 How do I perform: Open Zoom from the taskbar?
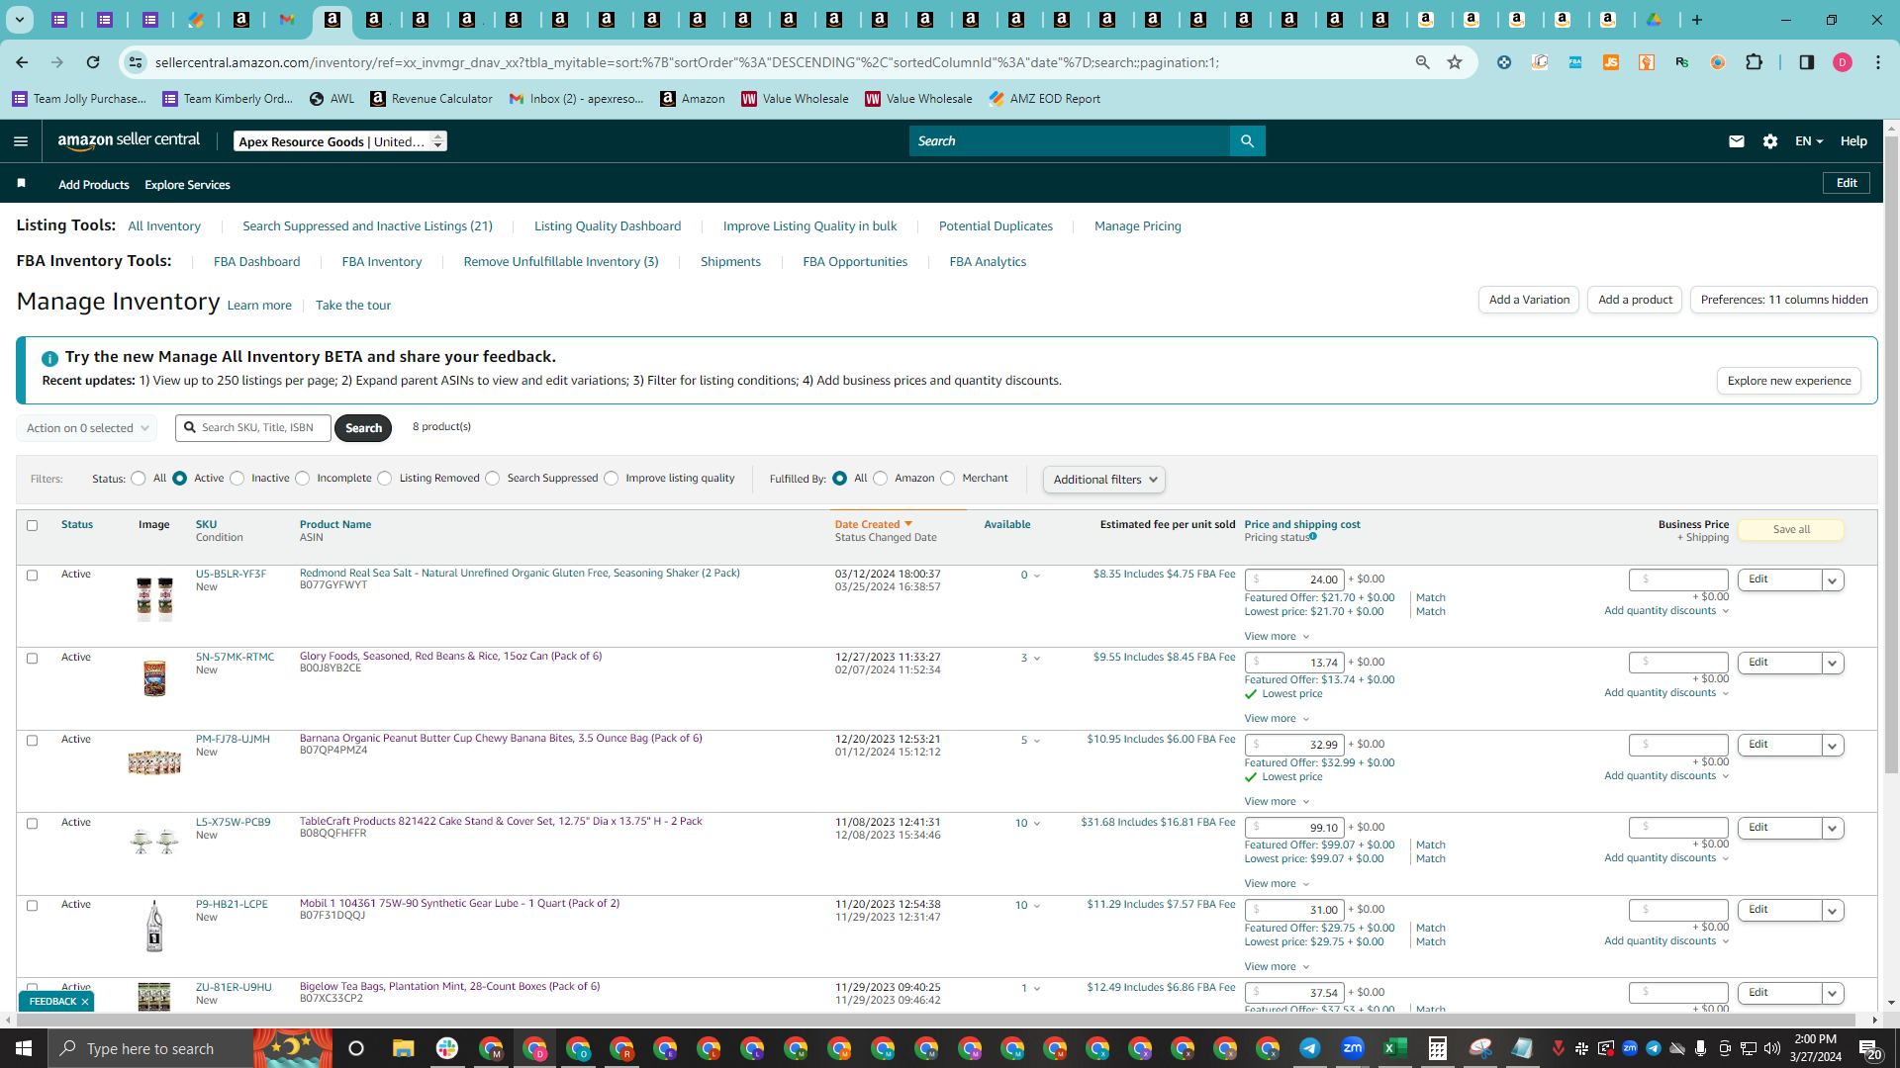point(1353,1048)
